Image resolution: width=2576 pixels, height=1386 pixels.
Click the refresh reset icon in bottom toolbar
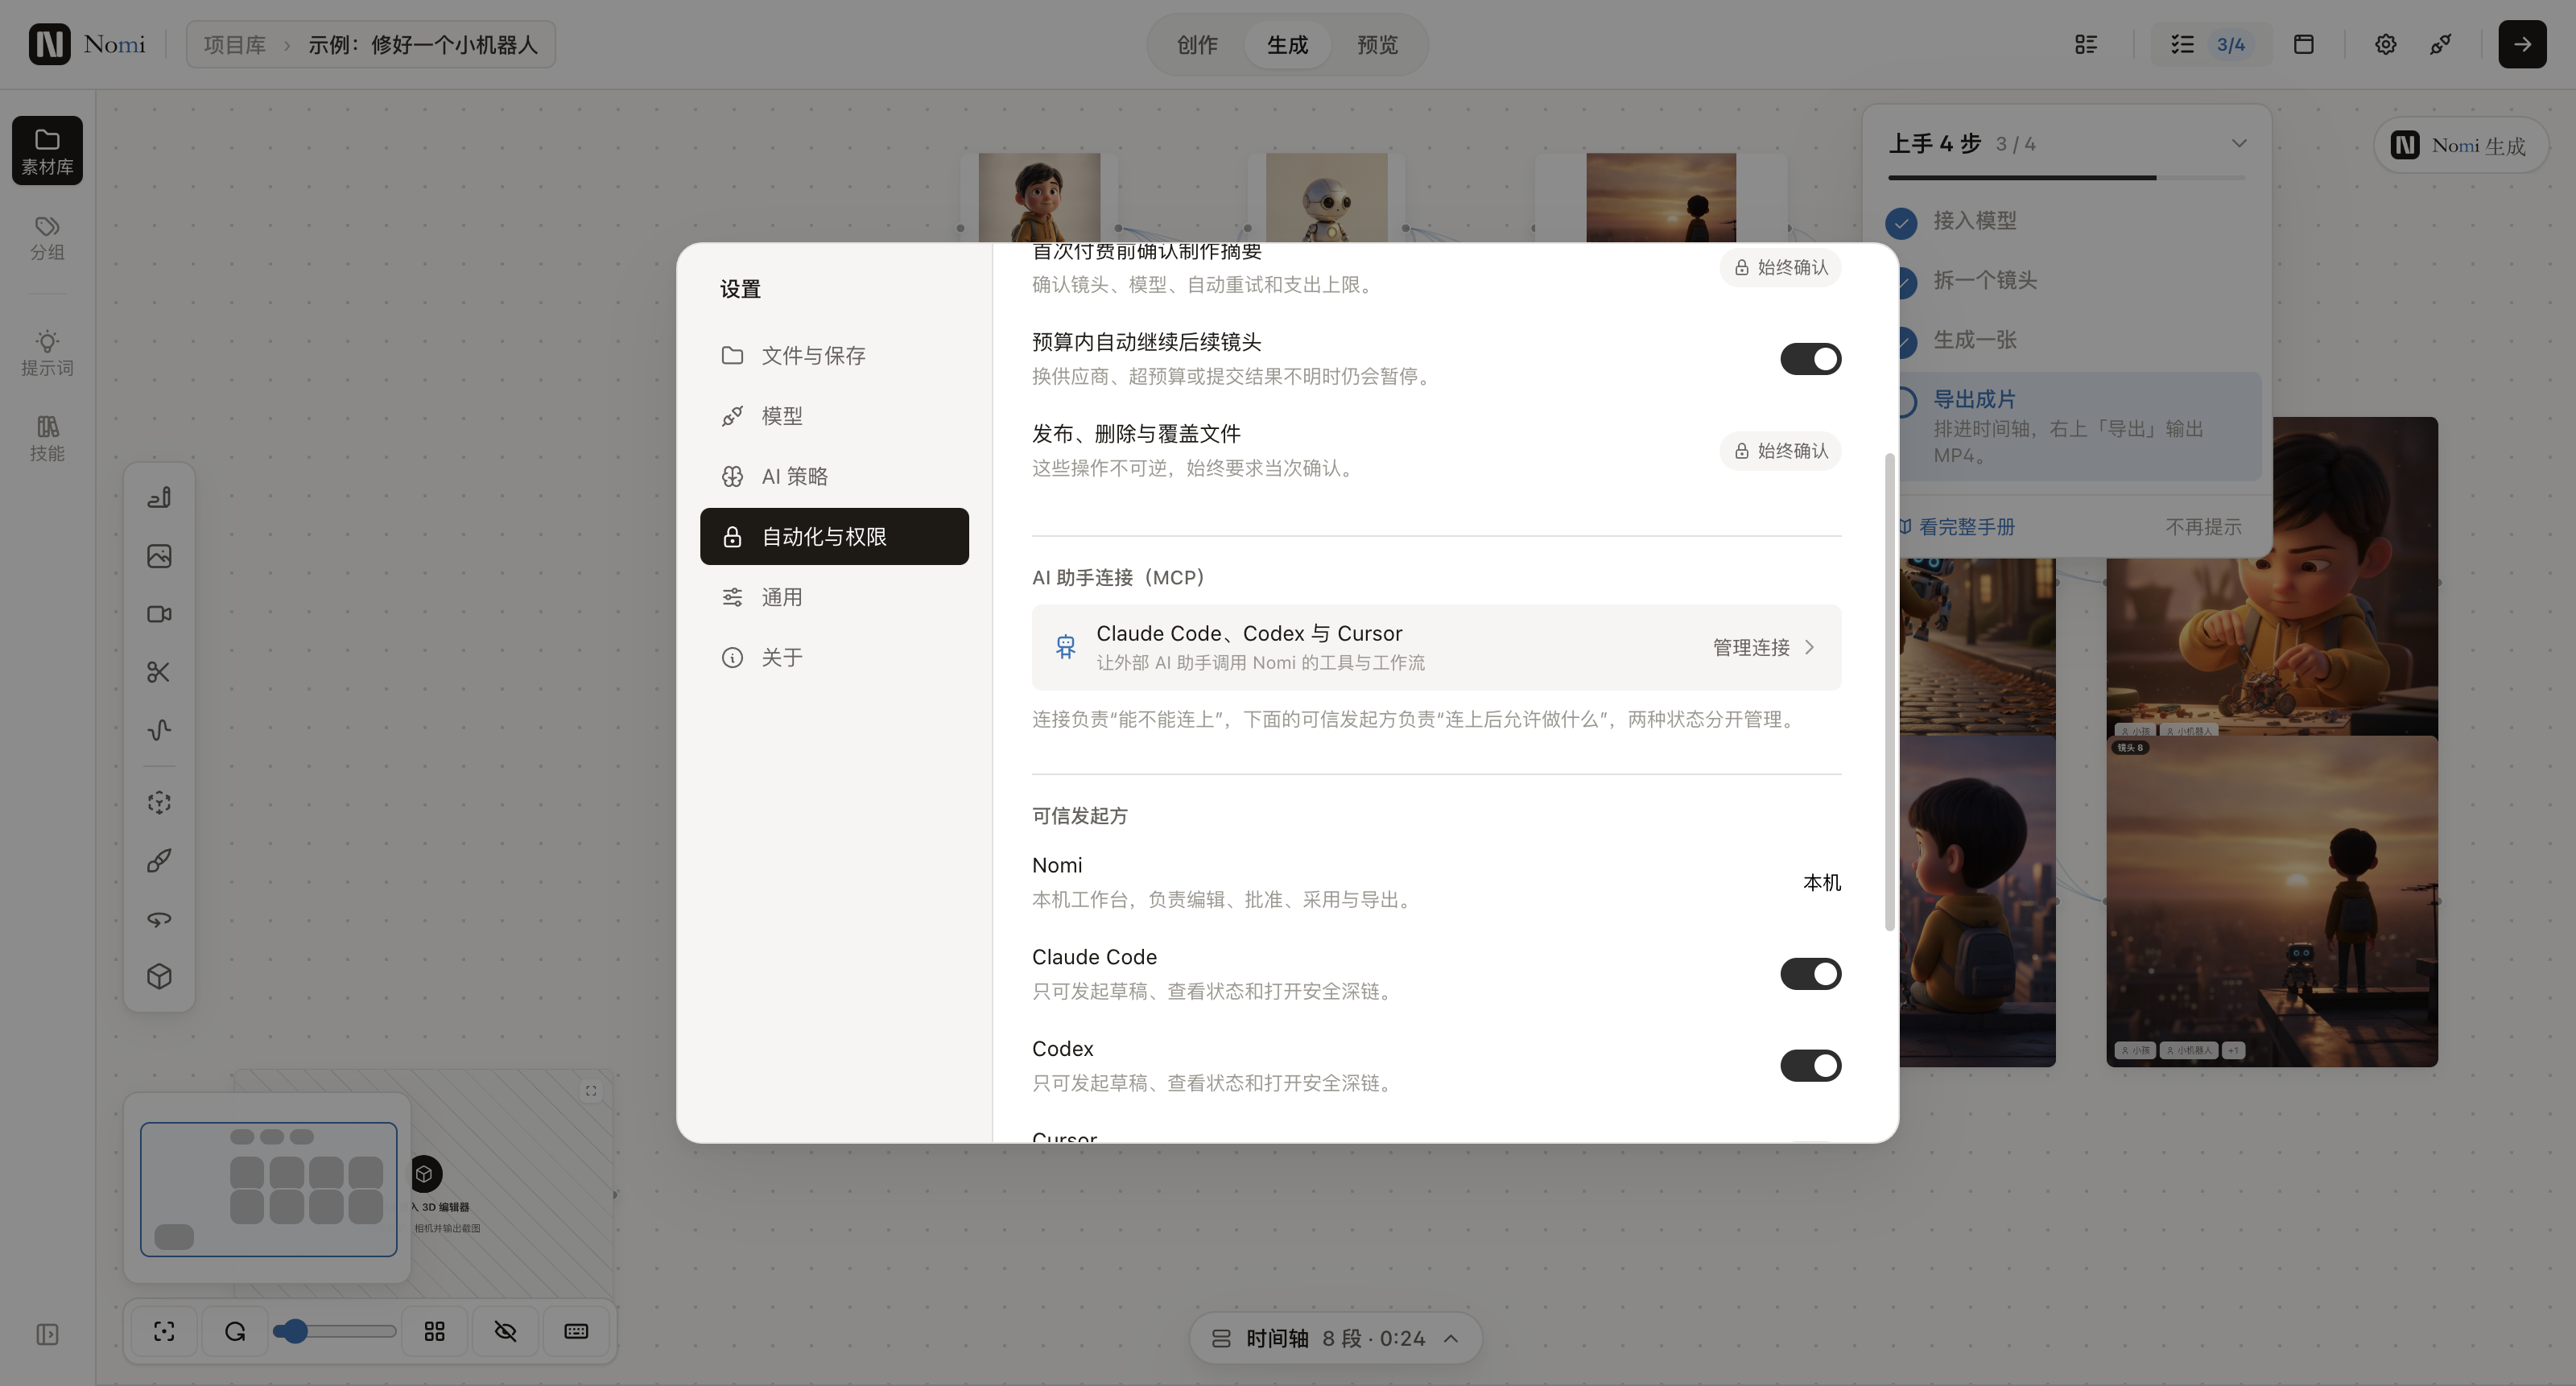tap(235, 1331)
